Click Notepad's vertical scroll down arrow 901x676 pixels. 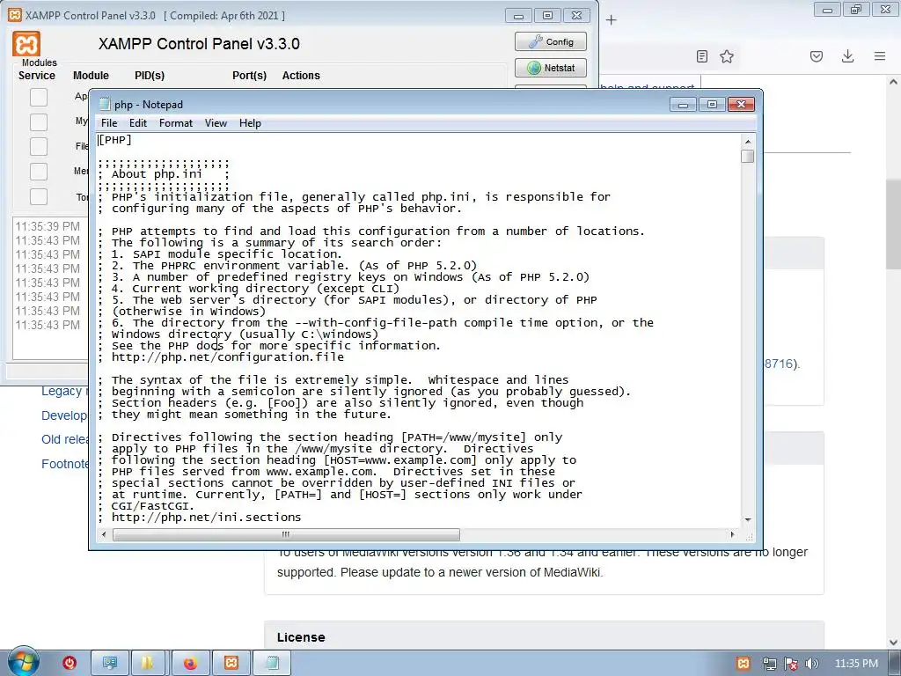pos(748,519)
